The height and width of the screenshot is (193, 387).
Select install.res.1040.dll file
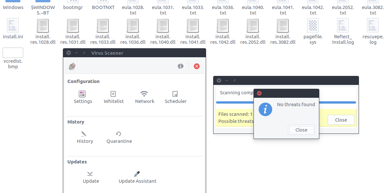click(163, 32)
